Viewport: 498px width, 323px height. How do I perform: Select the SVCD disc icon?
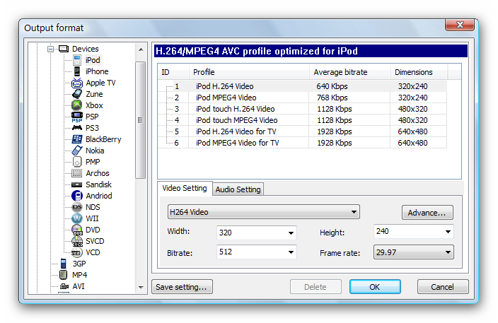pos(77,241)
